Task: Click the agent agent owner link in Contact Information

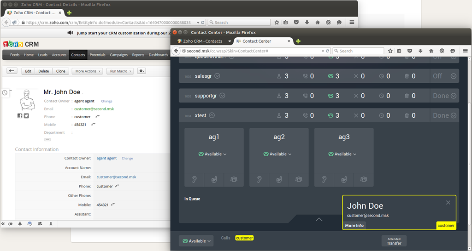Action: 106,158
